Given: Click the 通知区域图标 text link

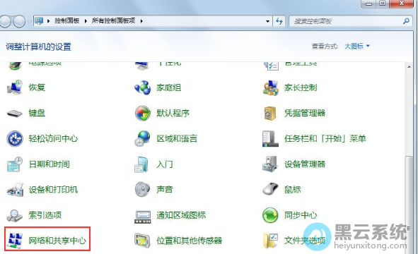Looking at the screenshot, I should (x=181, y=215).
